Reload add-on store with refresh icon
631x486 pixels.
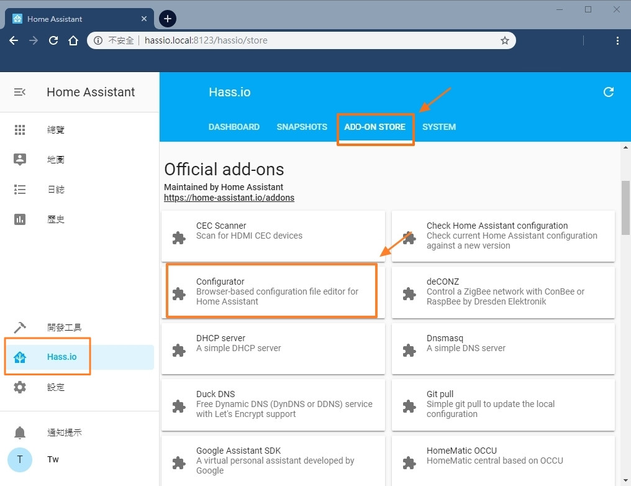click(609, 92)
